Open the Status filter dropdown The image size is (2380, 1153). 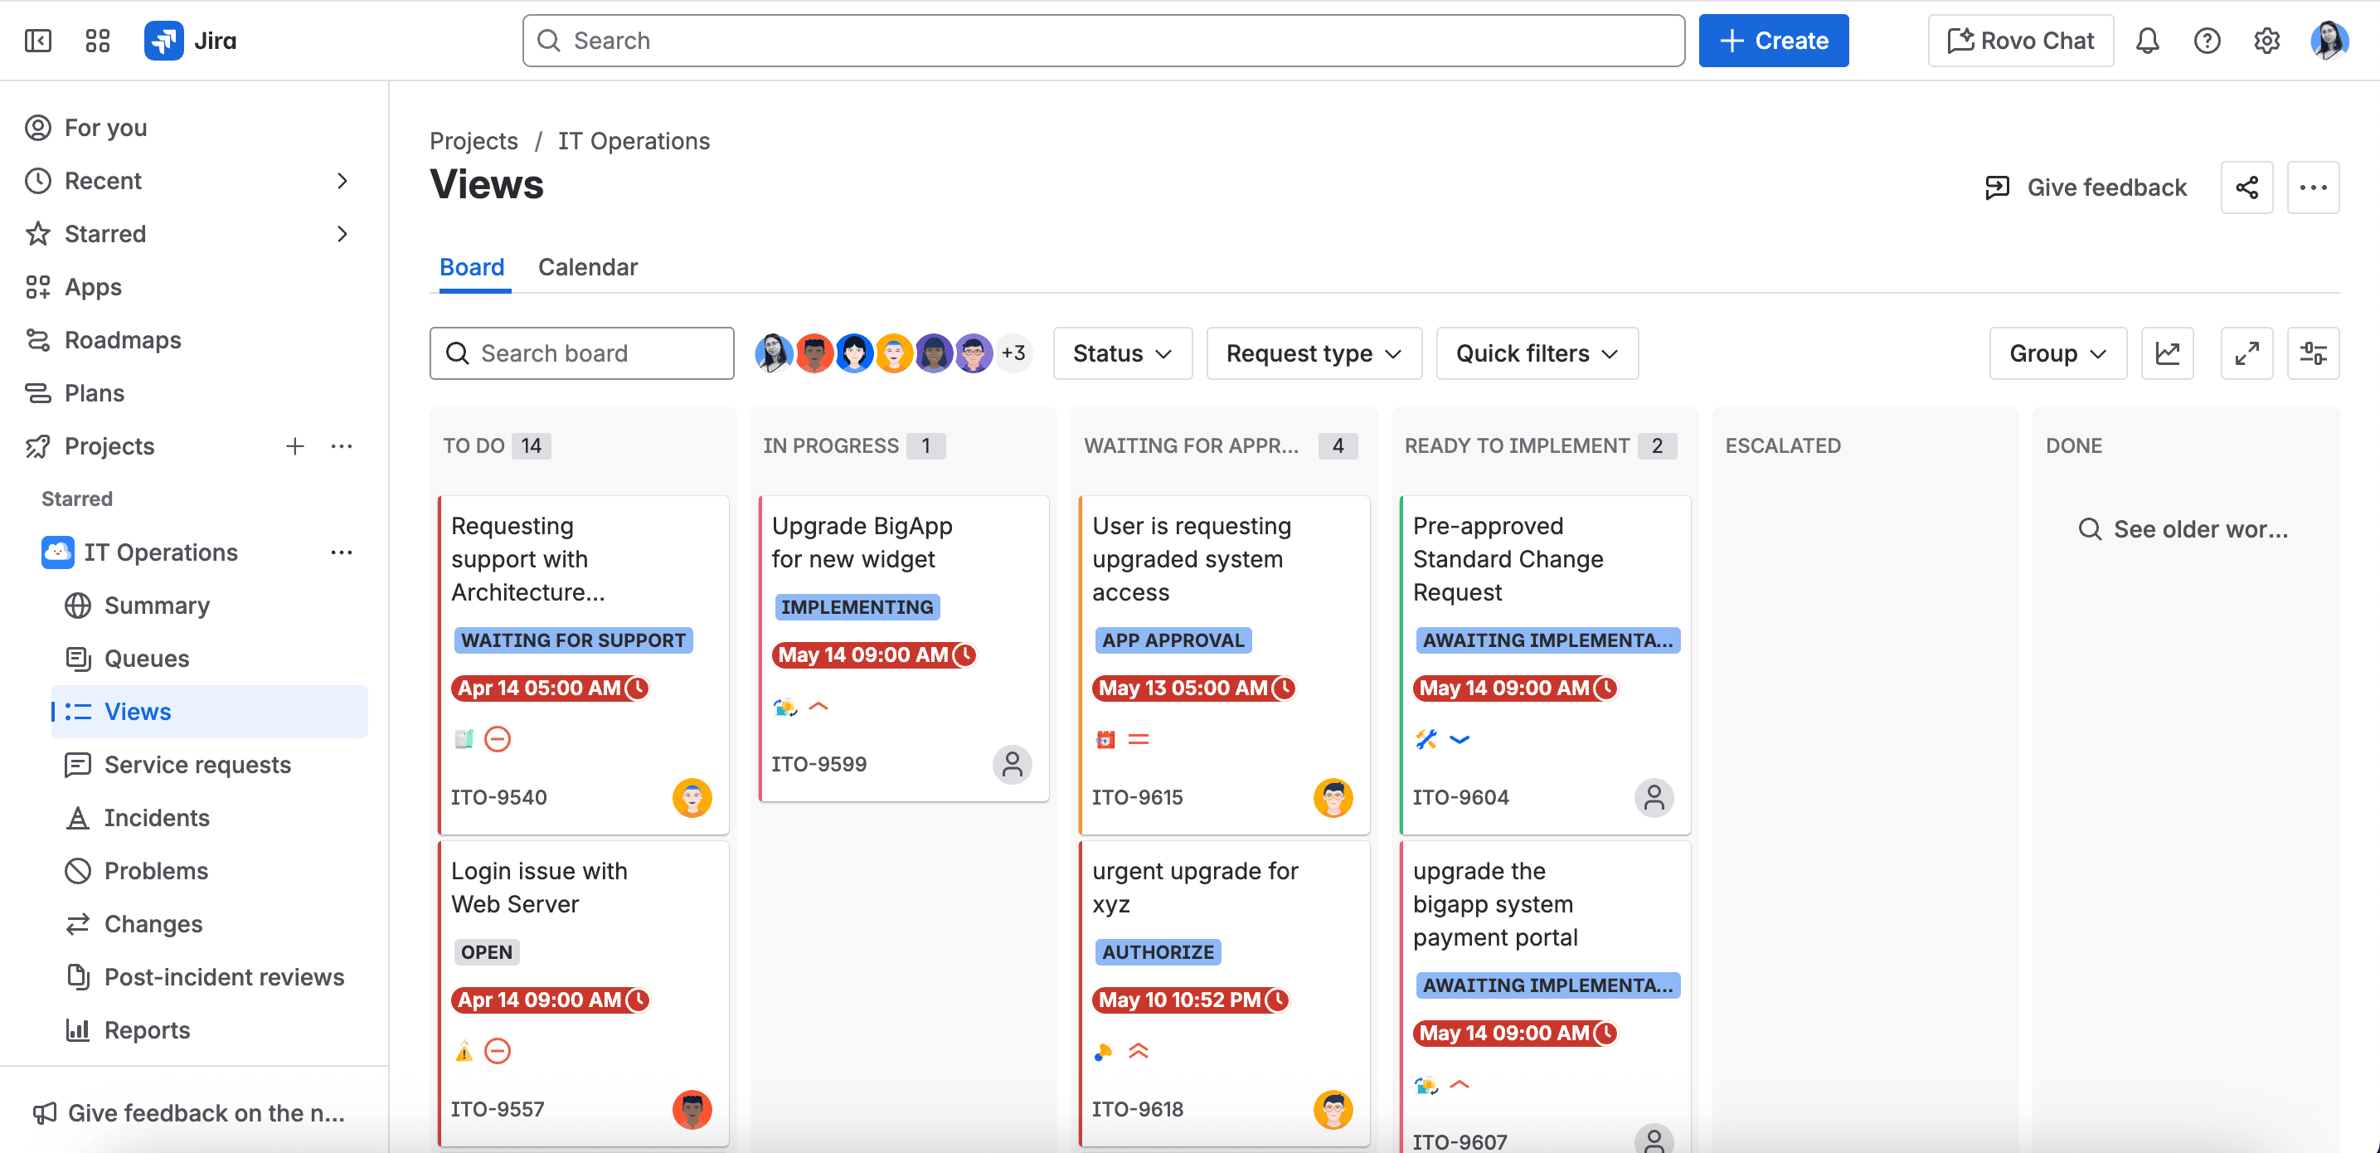click(x=1122, y=353)
